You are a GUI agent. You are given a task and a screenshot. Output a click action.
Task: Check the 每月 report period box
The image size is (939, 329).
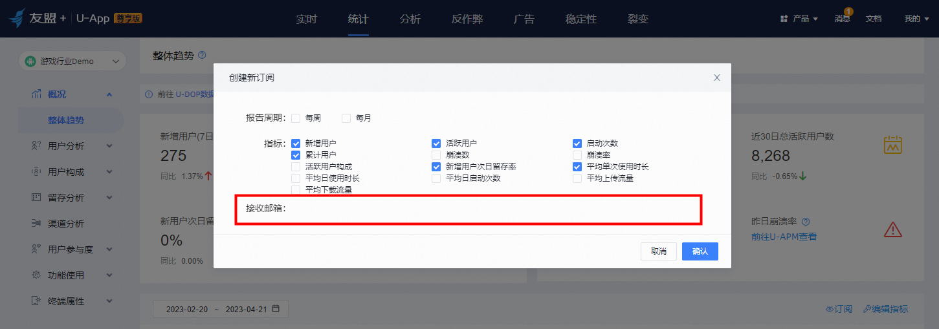coord(346,118)
